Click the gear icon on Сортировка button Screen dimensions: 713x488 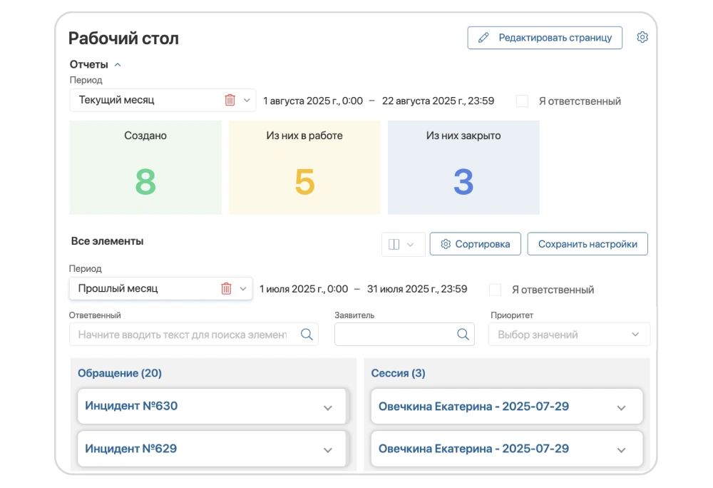[446, 244]
